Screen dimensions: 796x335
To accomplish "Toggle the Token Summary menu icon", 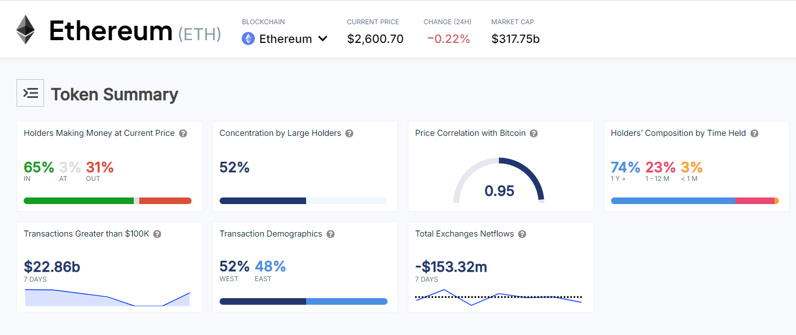I will coord(30,93).
